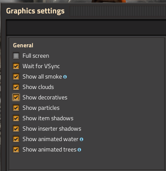The height and width of the screenshot is (171, 166).
Task: Click the info icon beside Show animated trees
Action: tap(79, 150)
